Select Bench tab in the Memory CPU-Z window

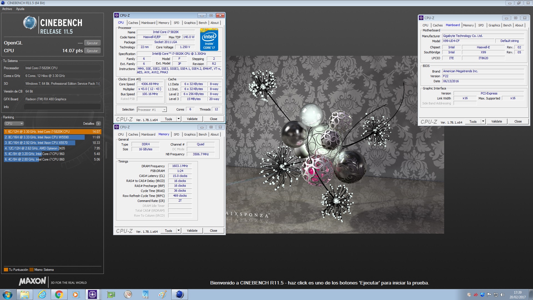point(203,134)
